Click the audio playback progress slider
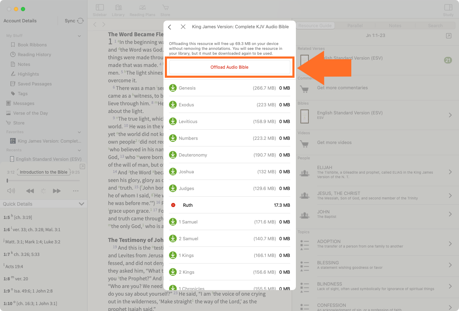Viewport: 459px width, 311px height. pyautogui.click(x=44, y=181)
